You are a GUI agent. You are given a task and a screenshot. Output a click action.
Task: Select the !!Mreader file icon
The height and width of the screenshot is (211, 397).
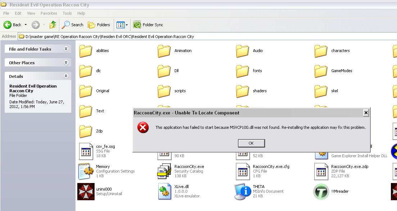coord(321,191)
